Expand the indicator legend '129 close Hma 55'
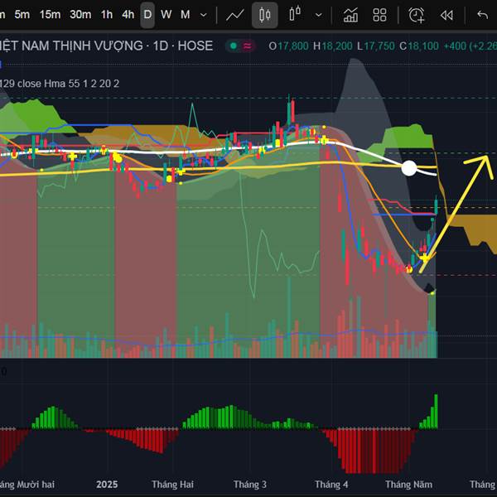 point(60,83)
